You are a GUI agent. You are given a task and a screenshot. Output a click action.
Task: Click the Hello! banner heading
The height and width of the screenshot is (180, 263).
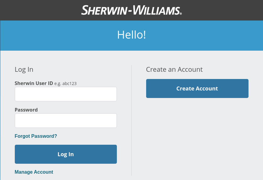[131, 35]
